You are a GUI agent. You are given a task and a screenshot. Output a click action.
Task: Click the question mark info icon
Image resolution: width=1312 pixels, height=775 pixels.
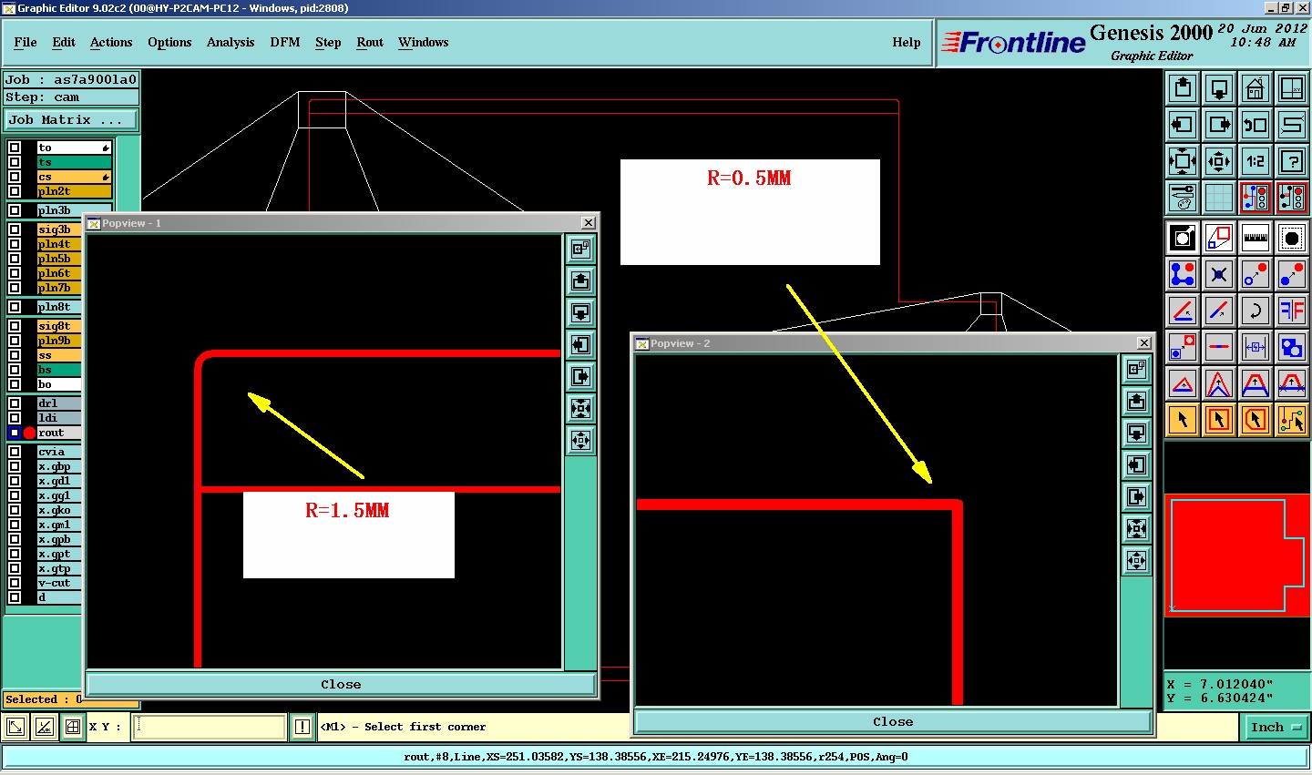click(1292, 161)
